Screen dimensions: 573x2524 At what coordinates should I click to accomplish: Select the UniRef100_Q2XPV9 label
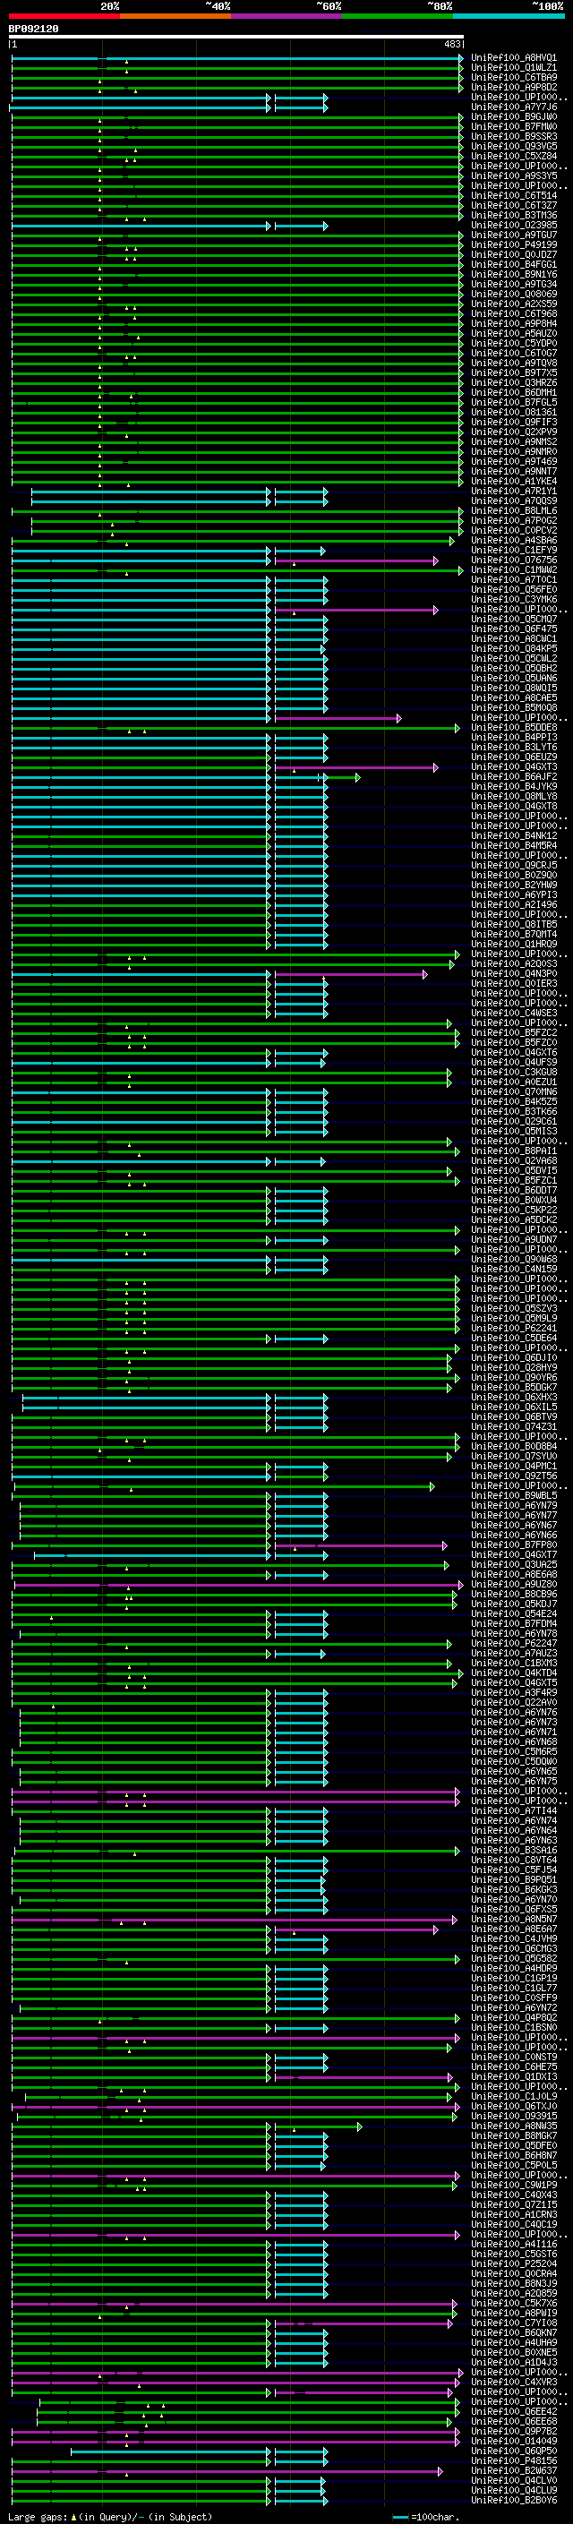[x=513, y=432]
